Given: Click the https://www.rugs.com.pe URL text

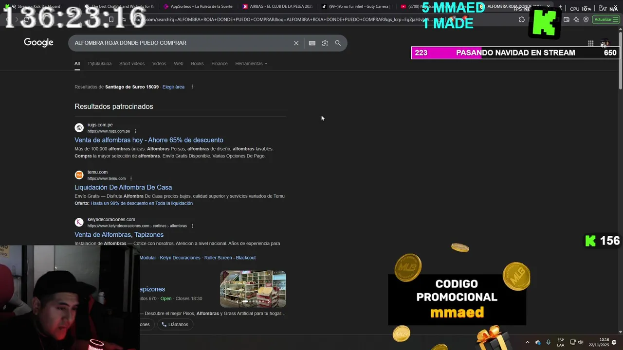Looking at the screenshot, I should [109, 131].
